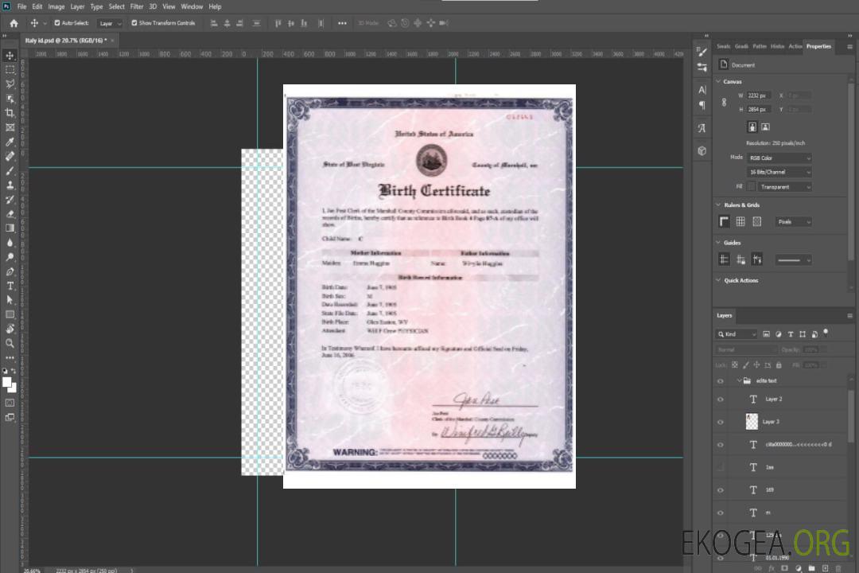The width and height of the screenshot is (859, 573).
Task: Open the 16 Bits/Channel dropdown
Action: pos(779,172)
